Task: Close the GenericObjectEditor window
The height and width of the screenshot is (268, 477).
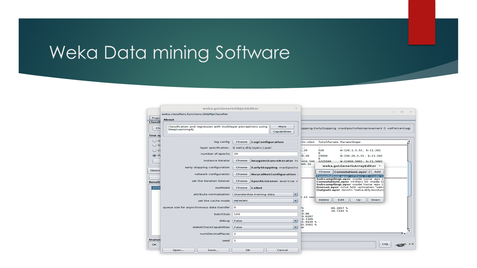Action: tap(296, 108)
